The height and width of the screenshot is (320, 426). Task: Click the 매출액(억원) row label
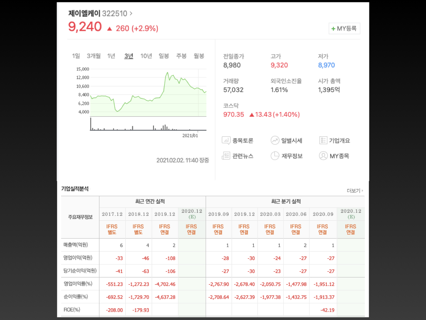[76, 245]
